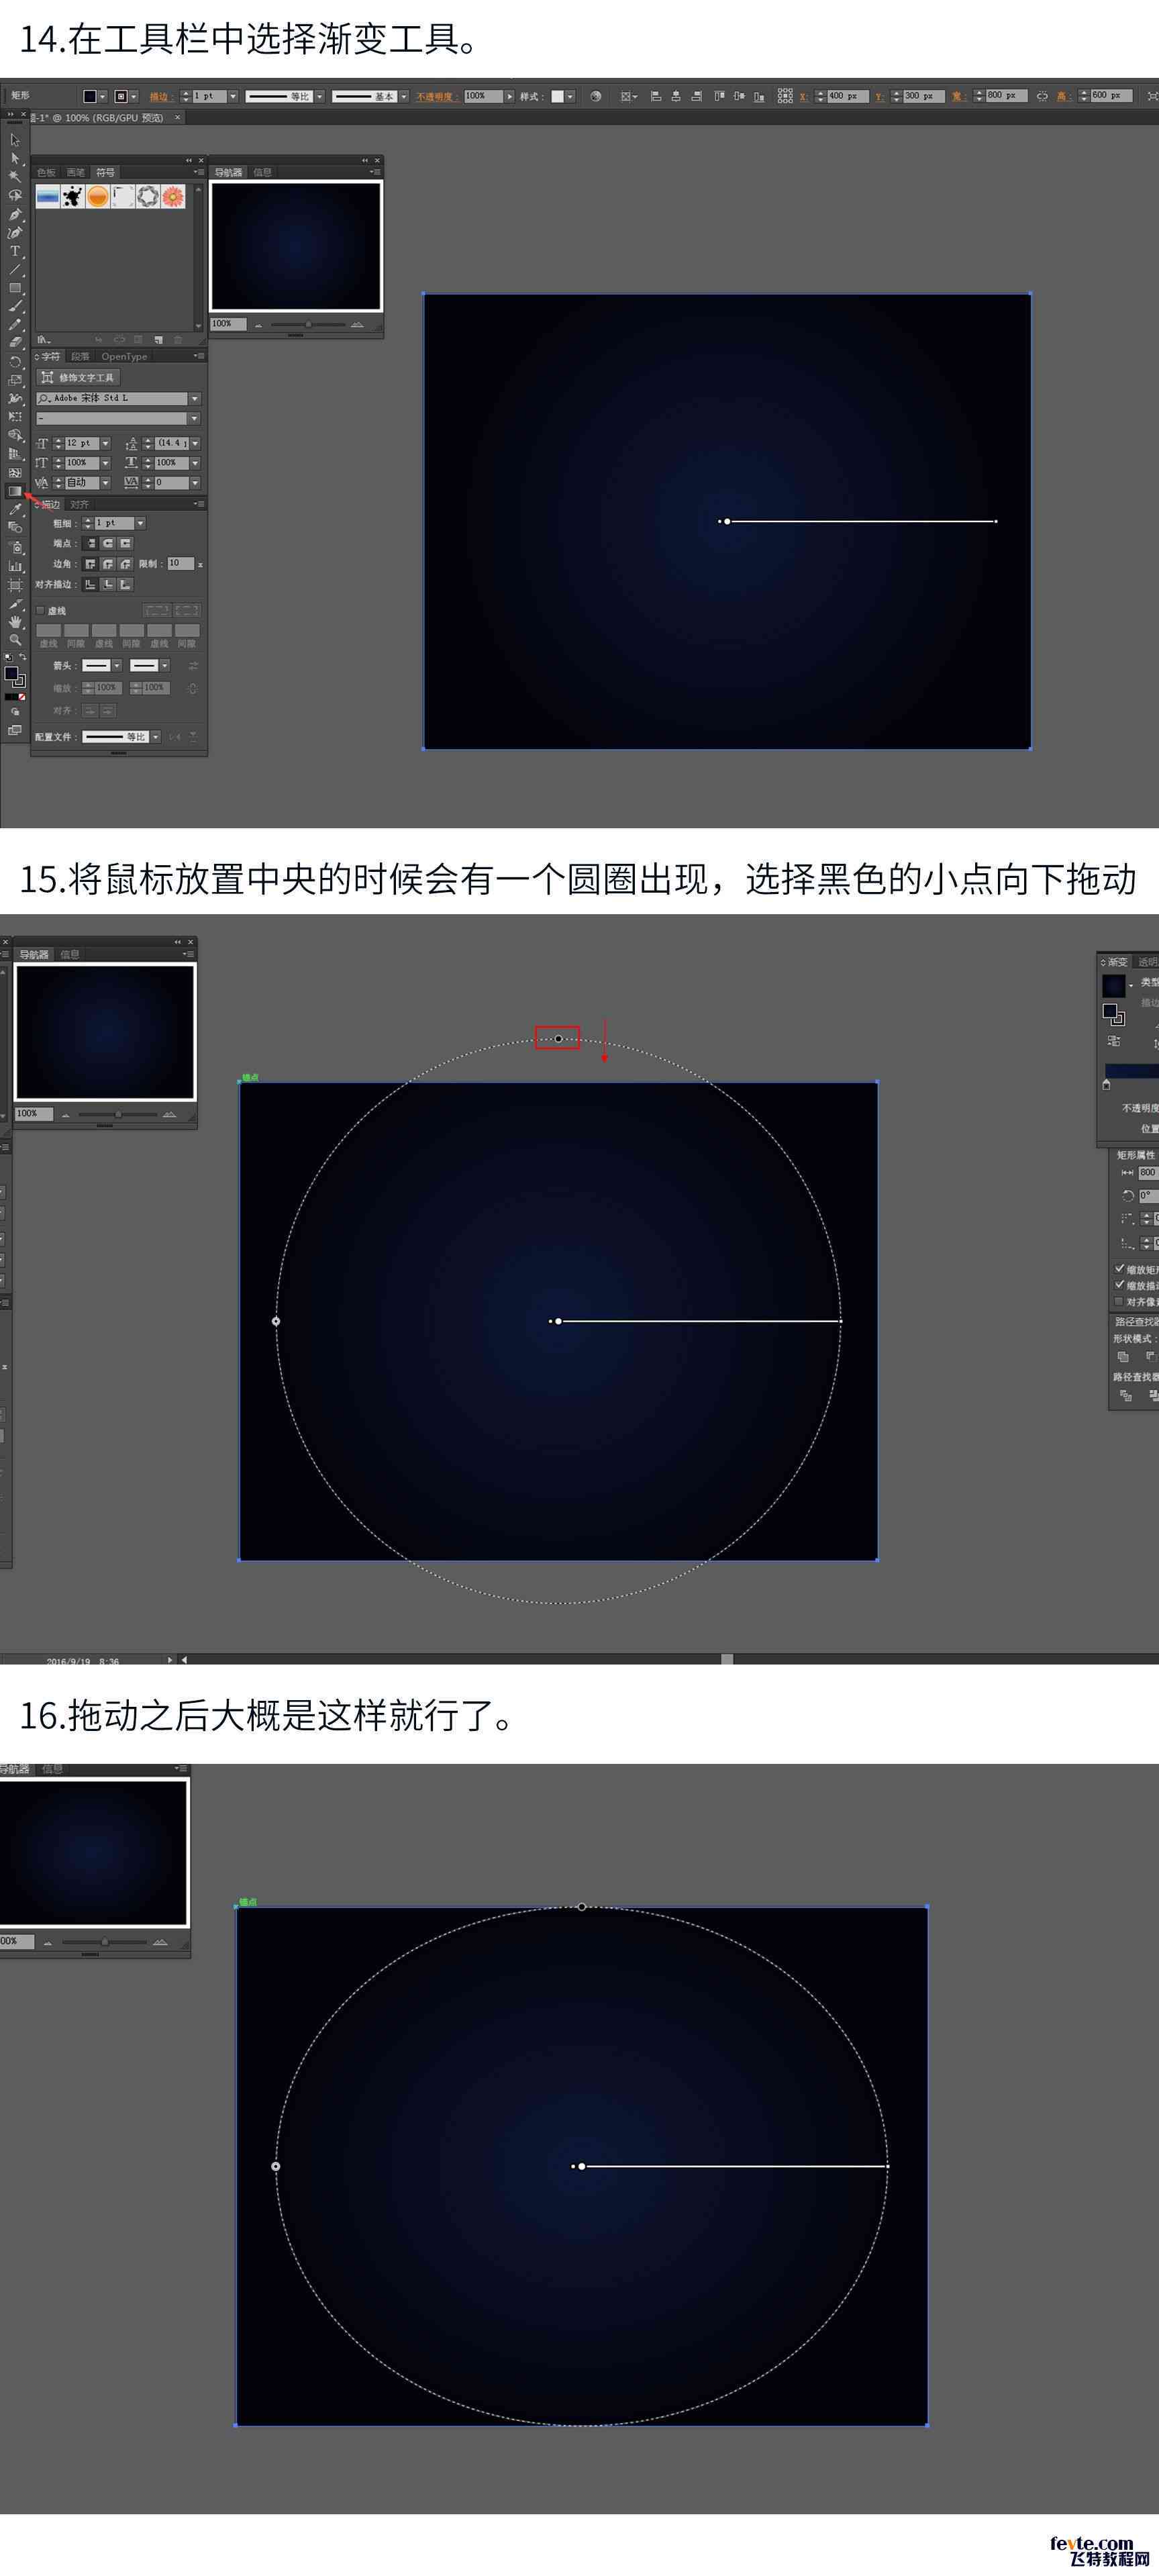1159x2576 pixels.
Task: Align stroke to center icon
Action: coord(91,585)
